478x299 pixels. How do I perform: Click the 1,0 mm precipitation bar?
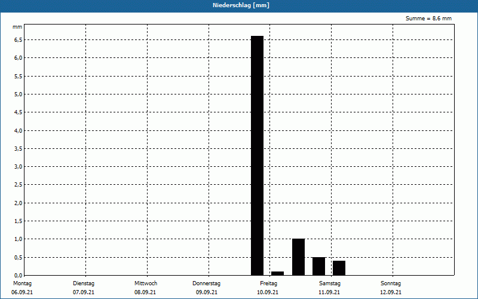pyautogui.click(x=298, y=257)
